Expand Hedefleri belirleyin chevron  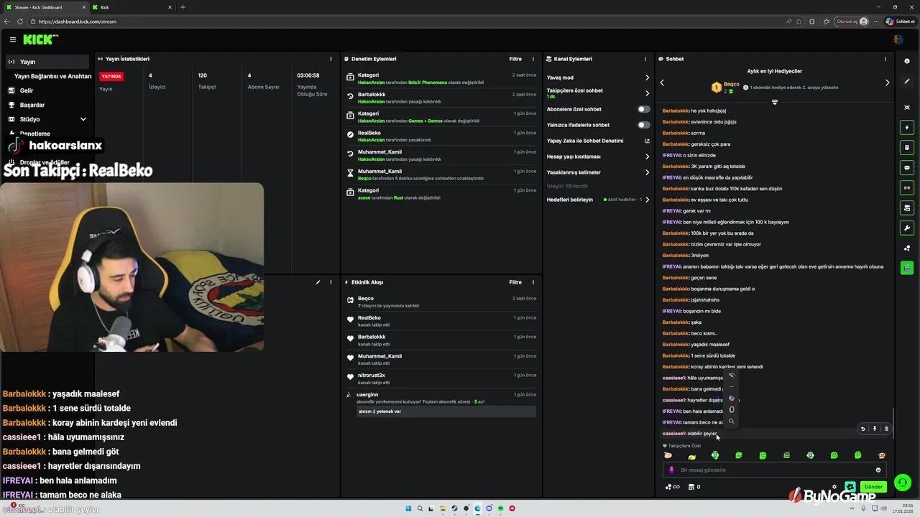tap(647, 200)
